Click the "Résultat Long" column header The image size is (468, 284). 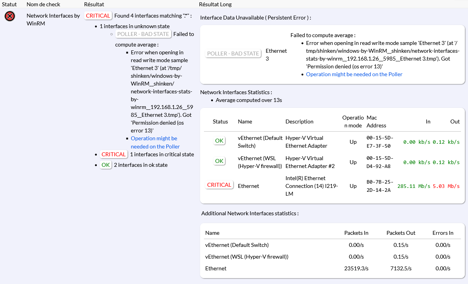click(215, 4)
